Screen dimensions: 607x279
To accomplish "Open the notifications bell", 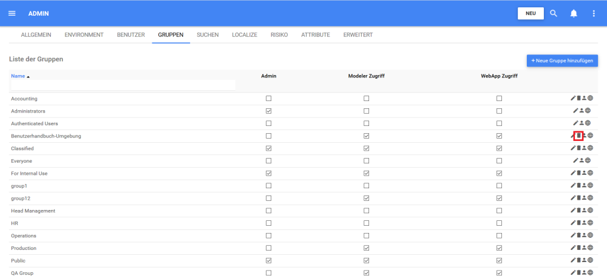I will (x=574, y=13).
